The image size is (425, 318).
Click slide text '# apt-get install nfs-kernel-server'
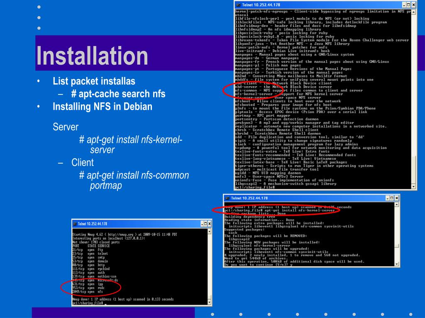pyautogui.click(x=131, y=145)
